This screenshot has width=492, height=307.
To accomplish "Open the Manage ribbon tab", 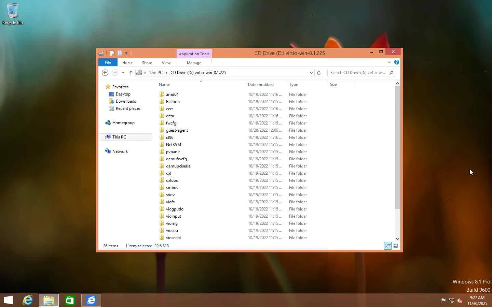I will [x=194, y=63].
